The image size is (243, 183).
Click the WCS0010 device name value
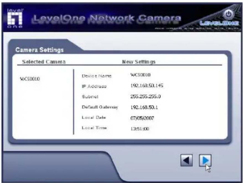(140, 75)
